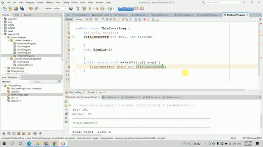Click the taskbar search icon
263x147 pixels.
tap(12, 143)
